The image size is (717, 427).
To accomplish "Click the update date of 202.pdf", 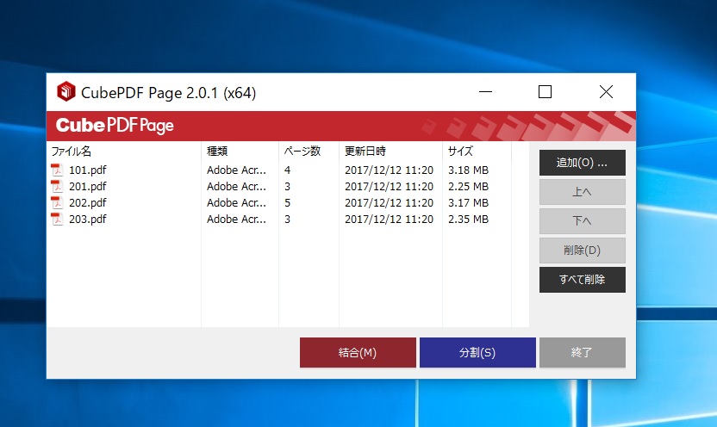I will point(389,203).
